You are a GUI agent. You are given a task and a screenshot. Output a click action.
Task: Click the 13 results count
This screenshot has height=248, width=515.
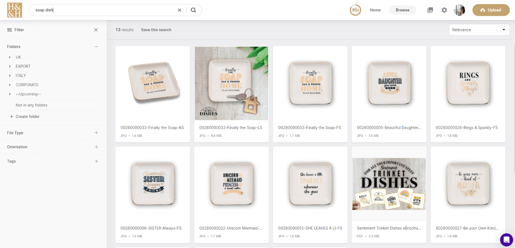124,30
